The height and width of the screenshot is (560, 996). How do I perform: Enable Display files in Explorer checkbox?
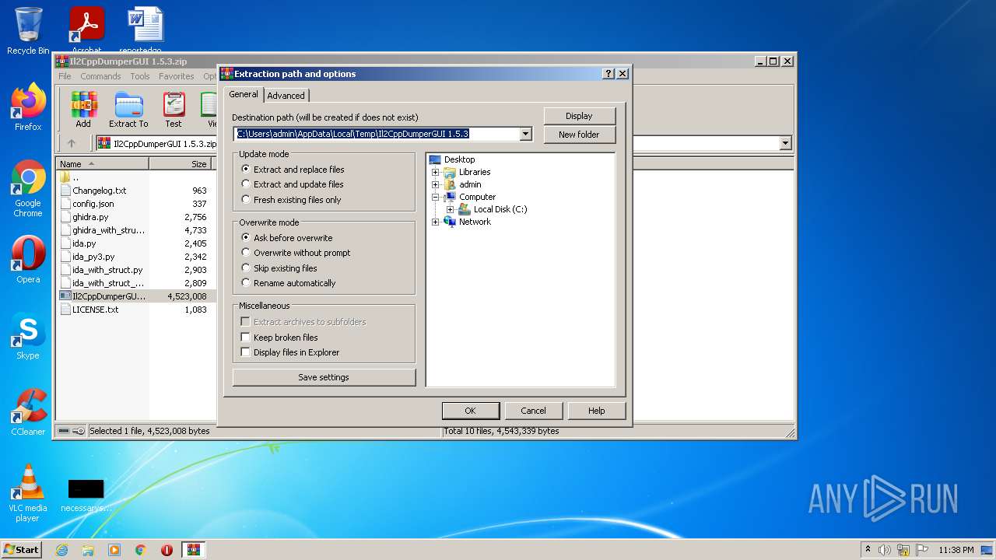click(246, 352)
